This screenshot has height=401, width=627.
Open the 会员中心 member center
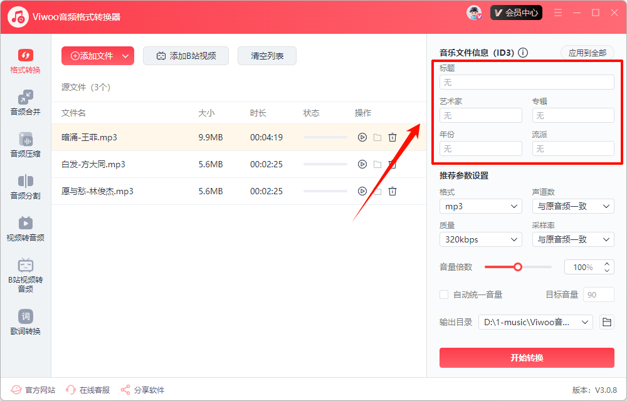[x=516, y=13]
